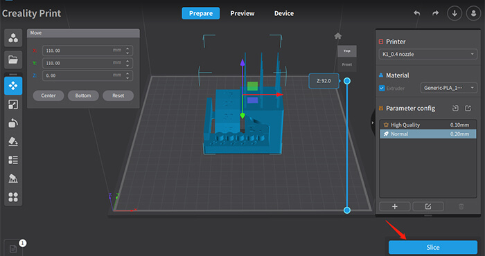Collapse the right panel arrow handle

(373, 122)
